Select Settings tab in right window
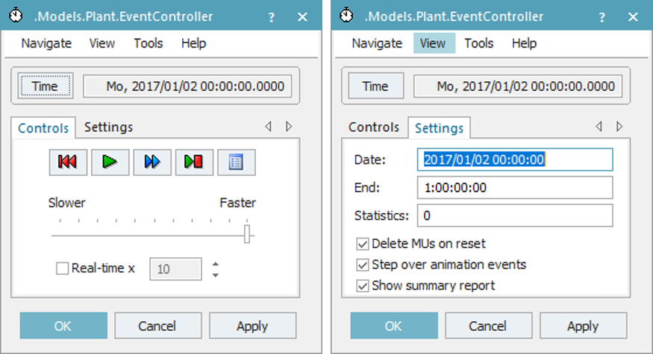Screen dimensions: 653x354 [x=440, y=127]
